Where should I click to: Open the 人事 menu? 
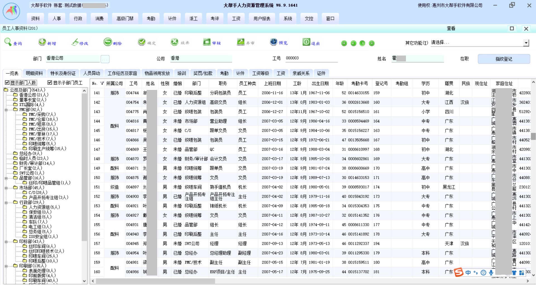[57, 18]
